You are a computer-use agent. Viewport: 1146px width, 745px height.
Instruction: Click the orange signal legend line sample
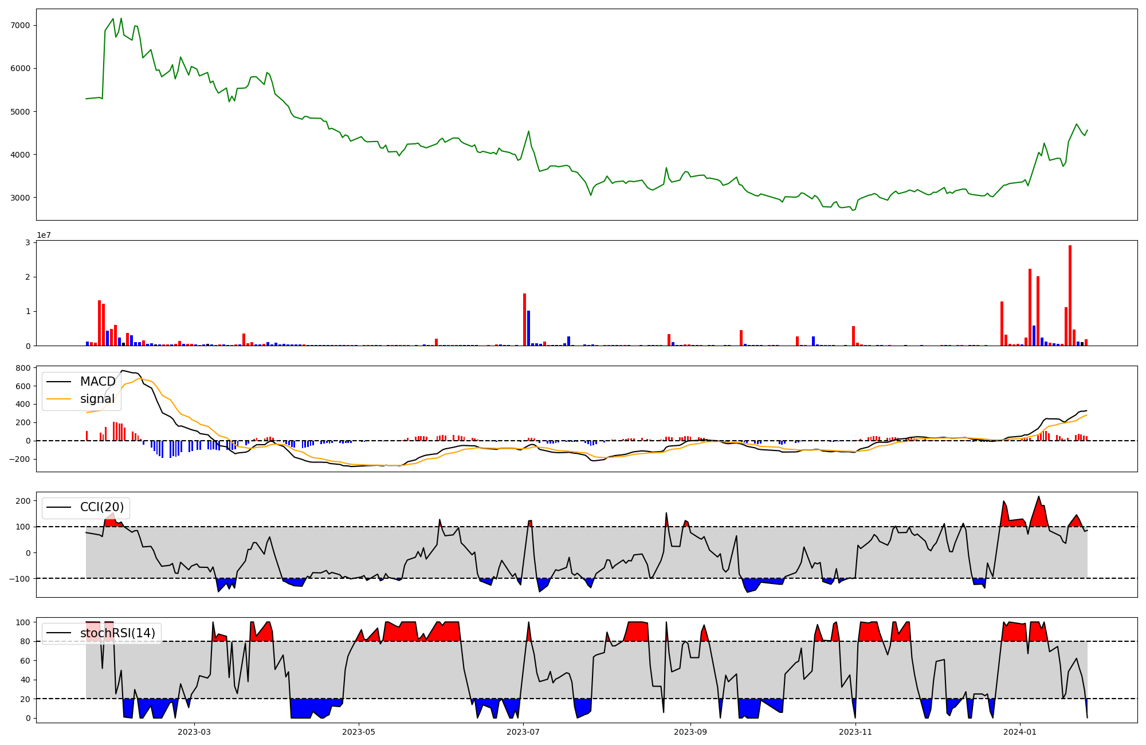point(58,399)
